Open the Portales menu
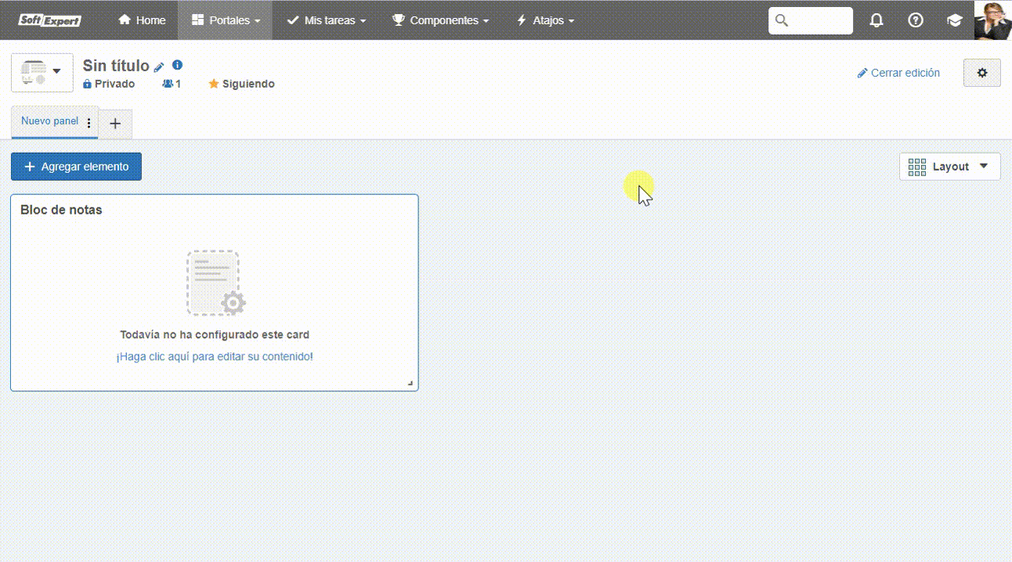Viewport: 1012px width, 562px height. 226,20
